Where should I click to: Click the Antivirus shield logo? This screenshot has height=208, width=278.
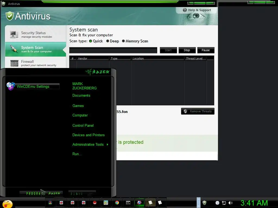[10, 16]
